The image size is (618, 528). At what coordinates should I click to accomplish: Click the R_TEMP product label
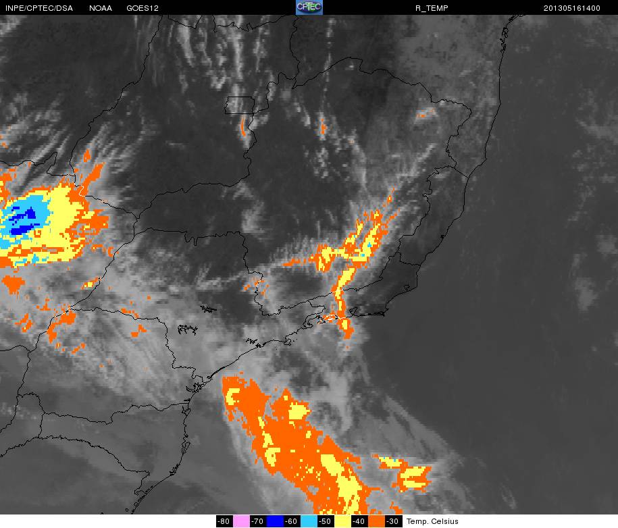pyautogui.click(x=432, y=8)
